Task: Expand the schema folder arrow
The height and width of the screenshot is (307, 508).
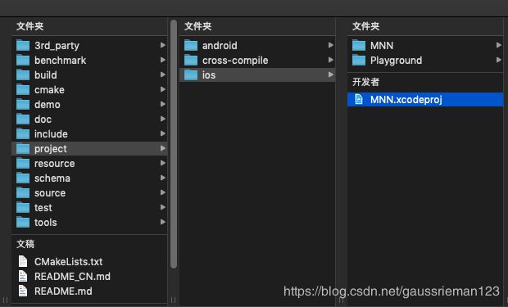Action: point(163,178)
